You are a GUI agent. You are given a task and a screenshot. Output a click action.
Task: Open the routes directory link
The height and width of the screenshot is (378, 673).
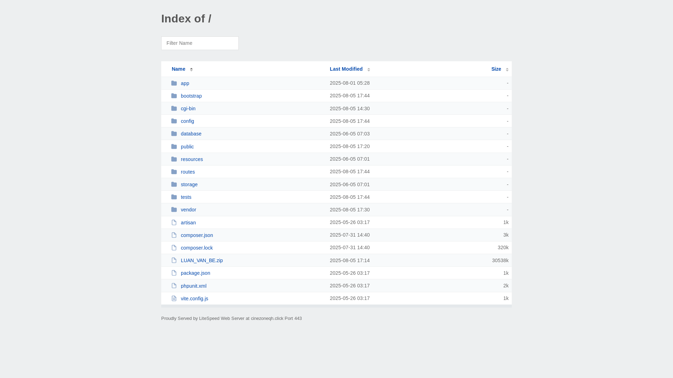click(188, 172)
